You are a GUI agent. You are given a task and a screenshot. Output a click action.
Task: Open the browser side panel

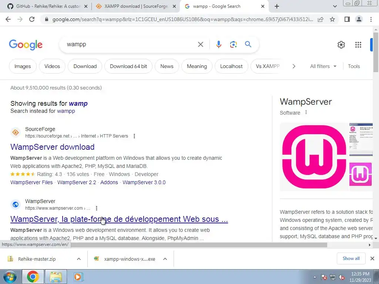[347, 19]
